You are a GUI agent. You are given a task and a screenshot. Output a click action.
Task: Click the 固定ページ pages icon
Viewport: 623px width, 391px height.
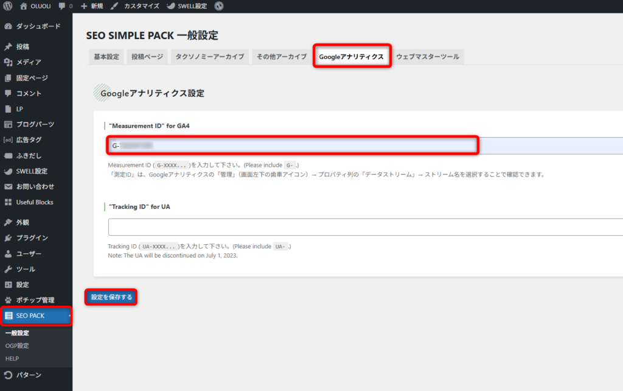tap(8, 78)
